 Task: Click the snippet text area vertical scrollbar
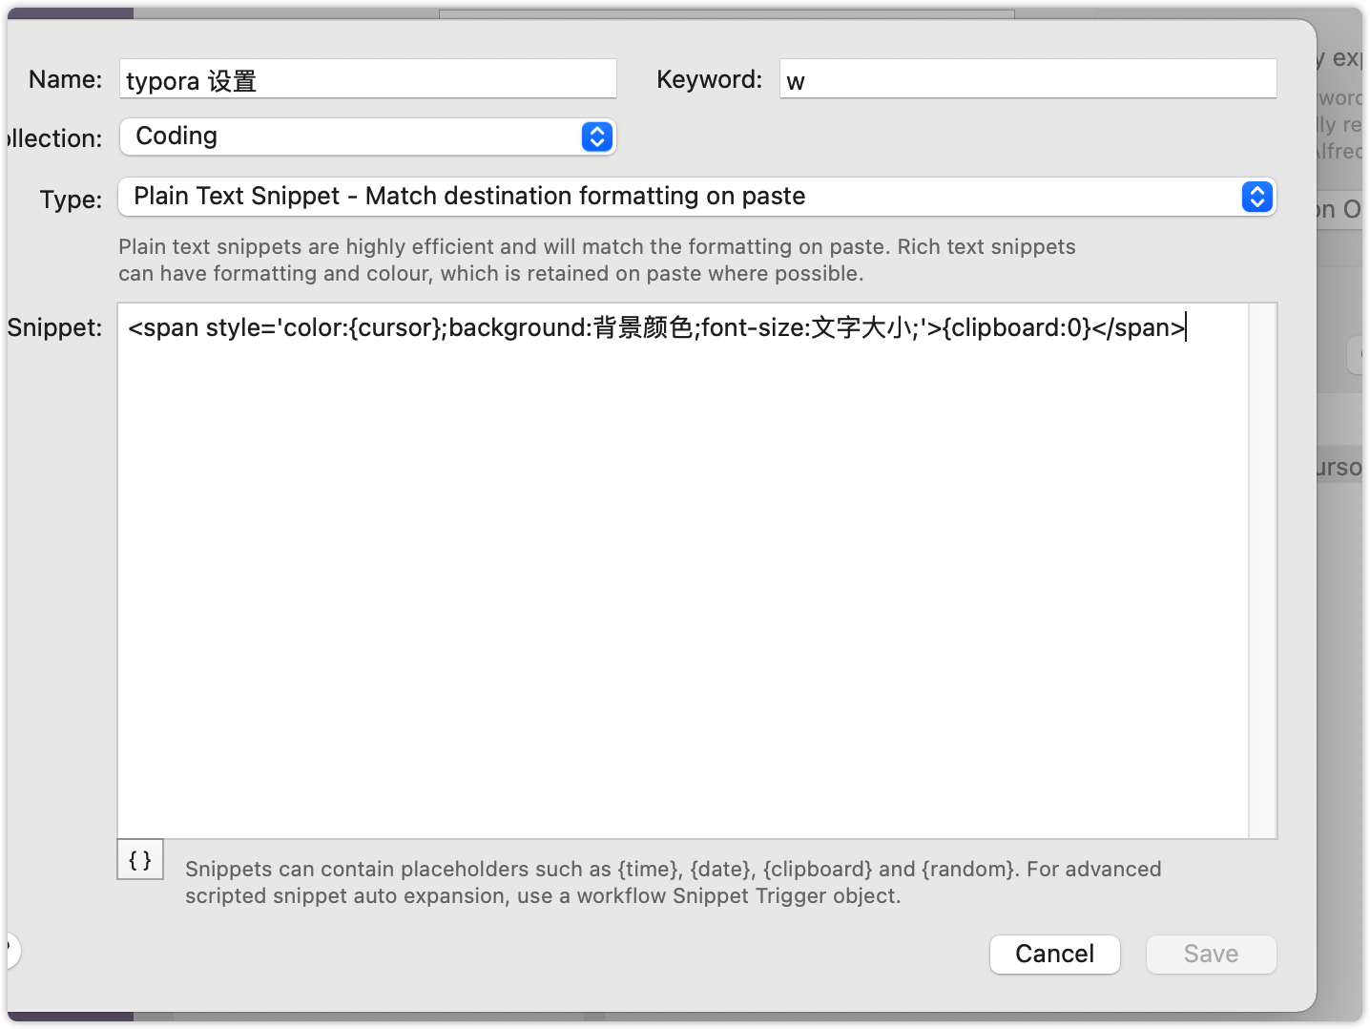pos(1263,571)
